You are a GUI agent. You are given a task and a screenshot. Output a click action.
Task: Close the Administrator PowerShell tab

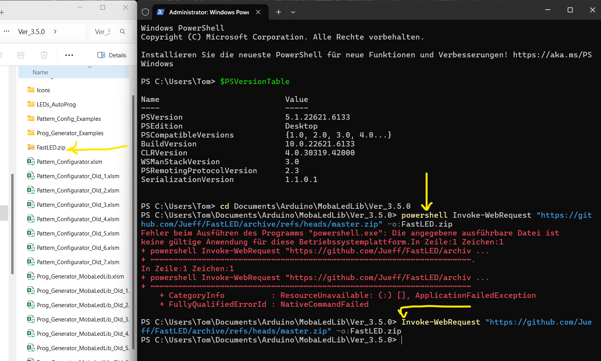[x=258, y=12]
